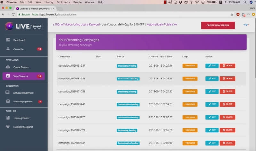Edit campaign_1529045947
The image size is (256, 151).
212,104
